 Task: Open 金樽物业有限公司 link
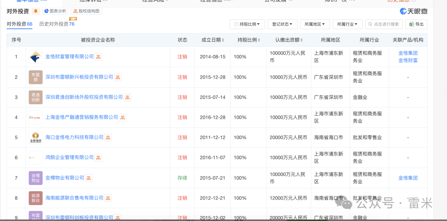point(65,178)
